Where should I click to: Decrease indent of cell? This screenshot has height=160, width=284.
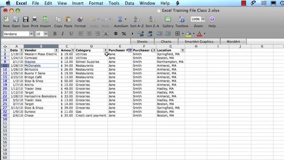click(159, 34)
